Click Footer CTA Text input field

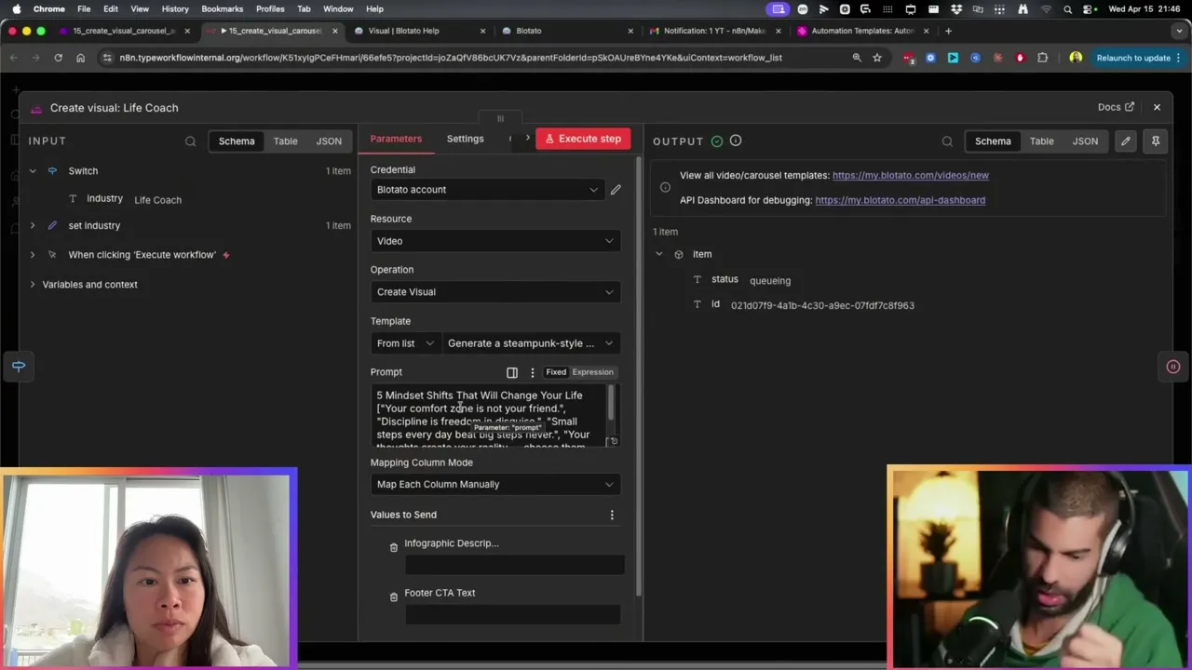(x=512, y=614)
